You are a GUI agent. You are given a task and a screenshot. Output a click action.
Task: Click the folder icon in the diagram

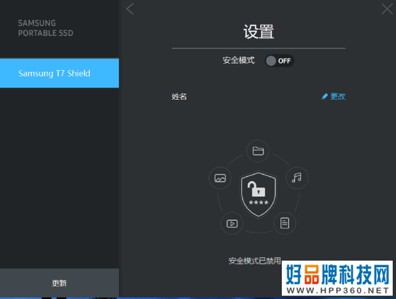pos(258,151)
